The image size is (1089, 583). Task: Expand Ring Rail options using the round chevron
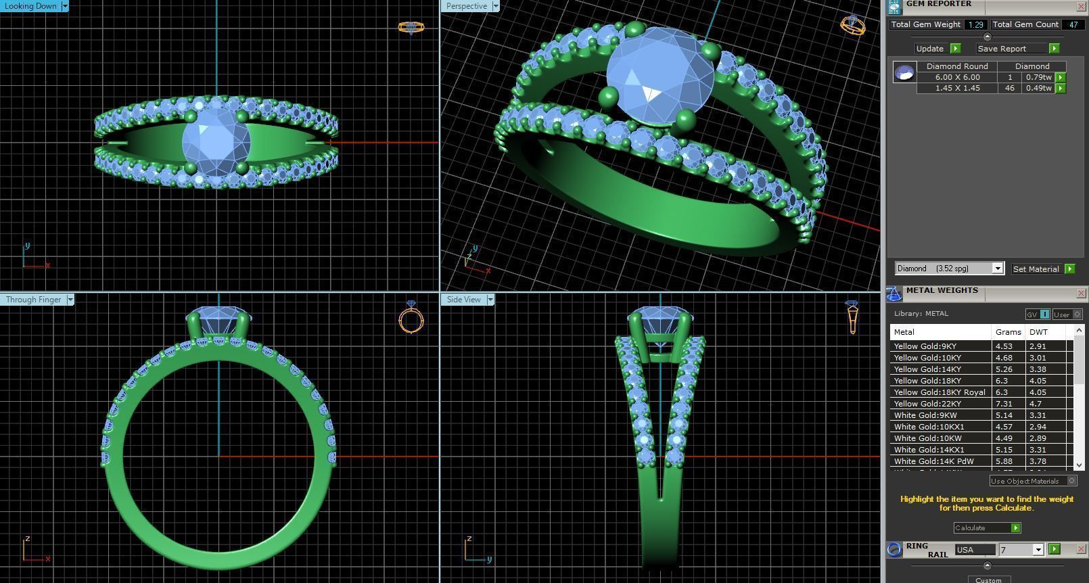click(x=986, y=565)
